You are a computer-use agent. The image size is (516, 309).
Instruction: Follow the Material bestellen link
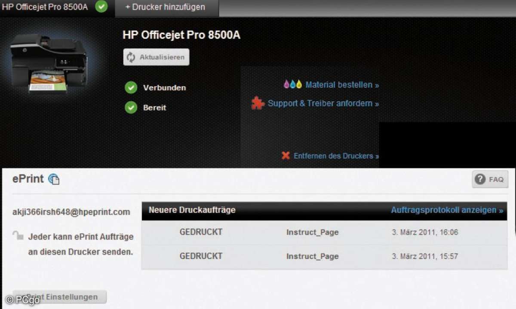[x=342, y=85]
